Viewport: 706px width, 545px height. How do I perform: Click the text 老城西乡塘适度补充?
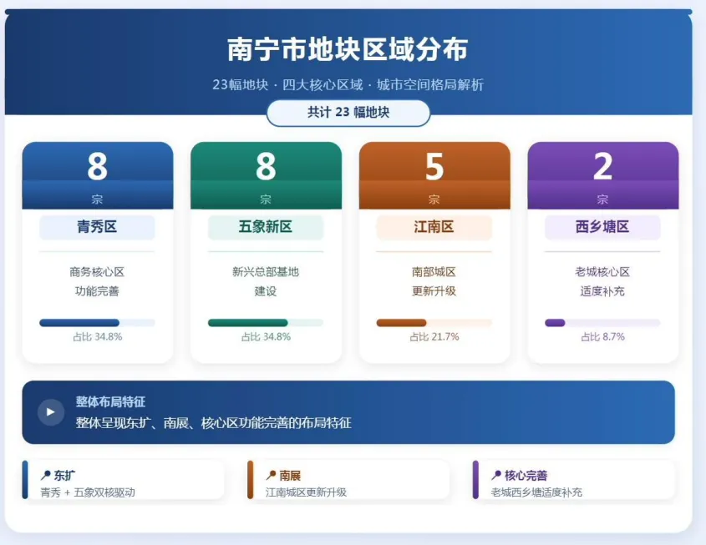coord(536,492)
